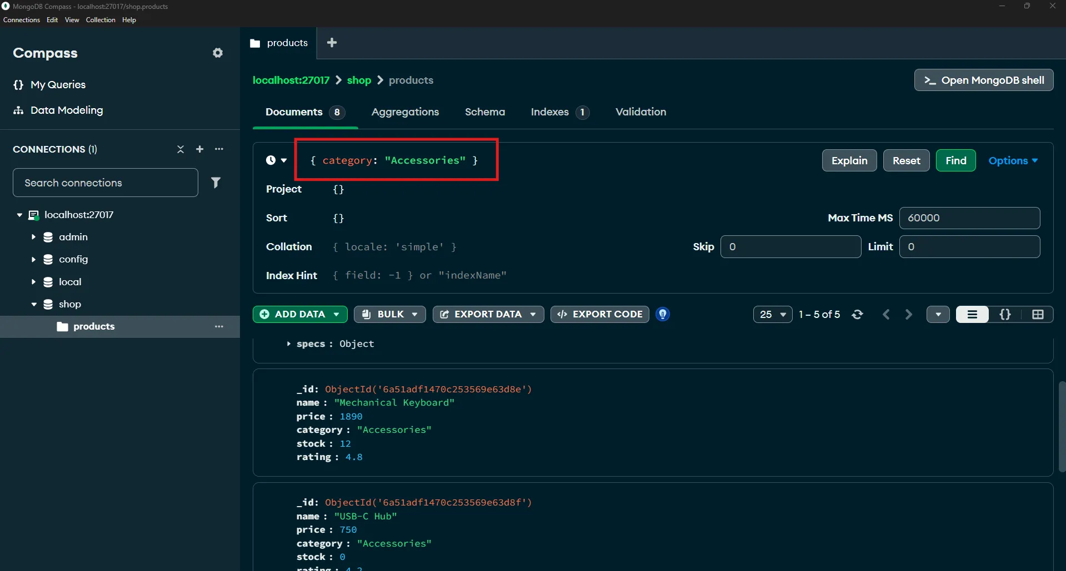Open query history clock icon
The height and width of the screenshot is (571, 1066).
tap(276, 160)
